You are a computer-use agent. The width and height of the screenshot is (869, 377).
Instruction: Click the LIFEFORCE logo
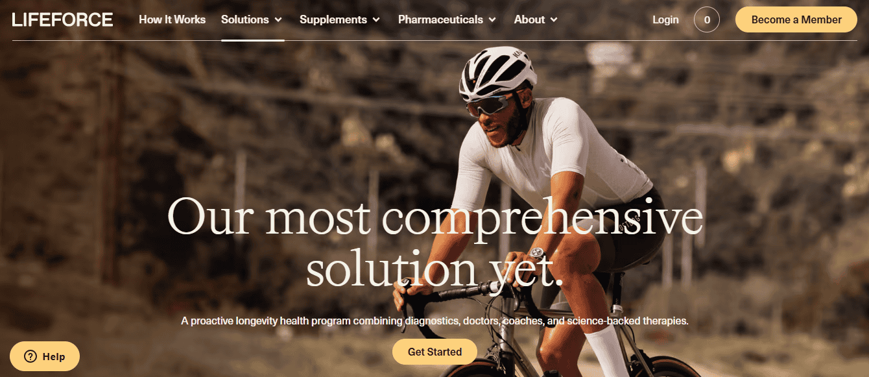[62, 19]
